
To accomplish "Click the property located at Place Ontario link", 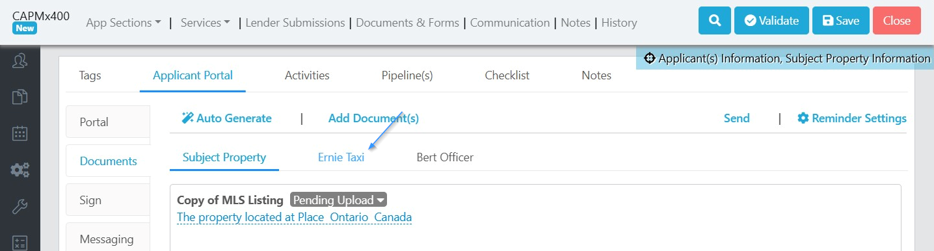I will coord(294,217).
